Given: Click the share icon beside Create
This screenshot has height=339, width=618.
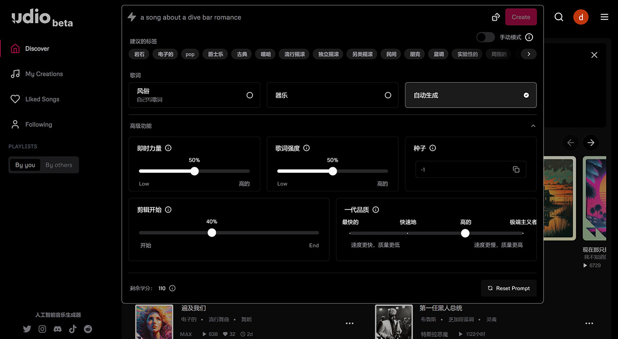Looking at the screenshot, I should coord(495,16).
